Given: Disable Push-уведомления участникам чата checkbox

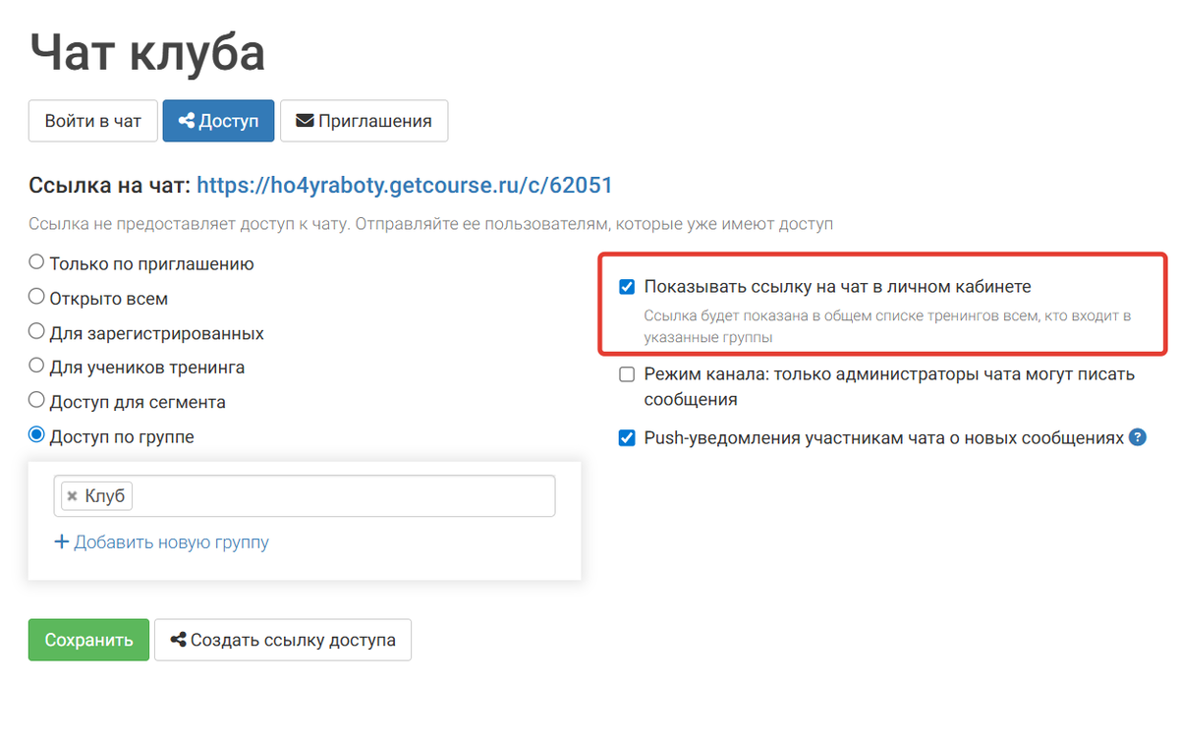Looking at the screenshot, I should 626,437.
